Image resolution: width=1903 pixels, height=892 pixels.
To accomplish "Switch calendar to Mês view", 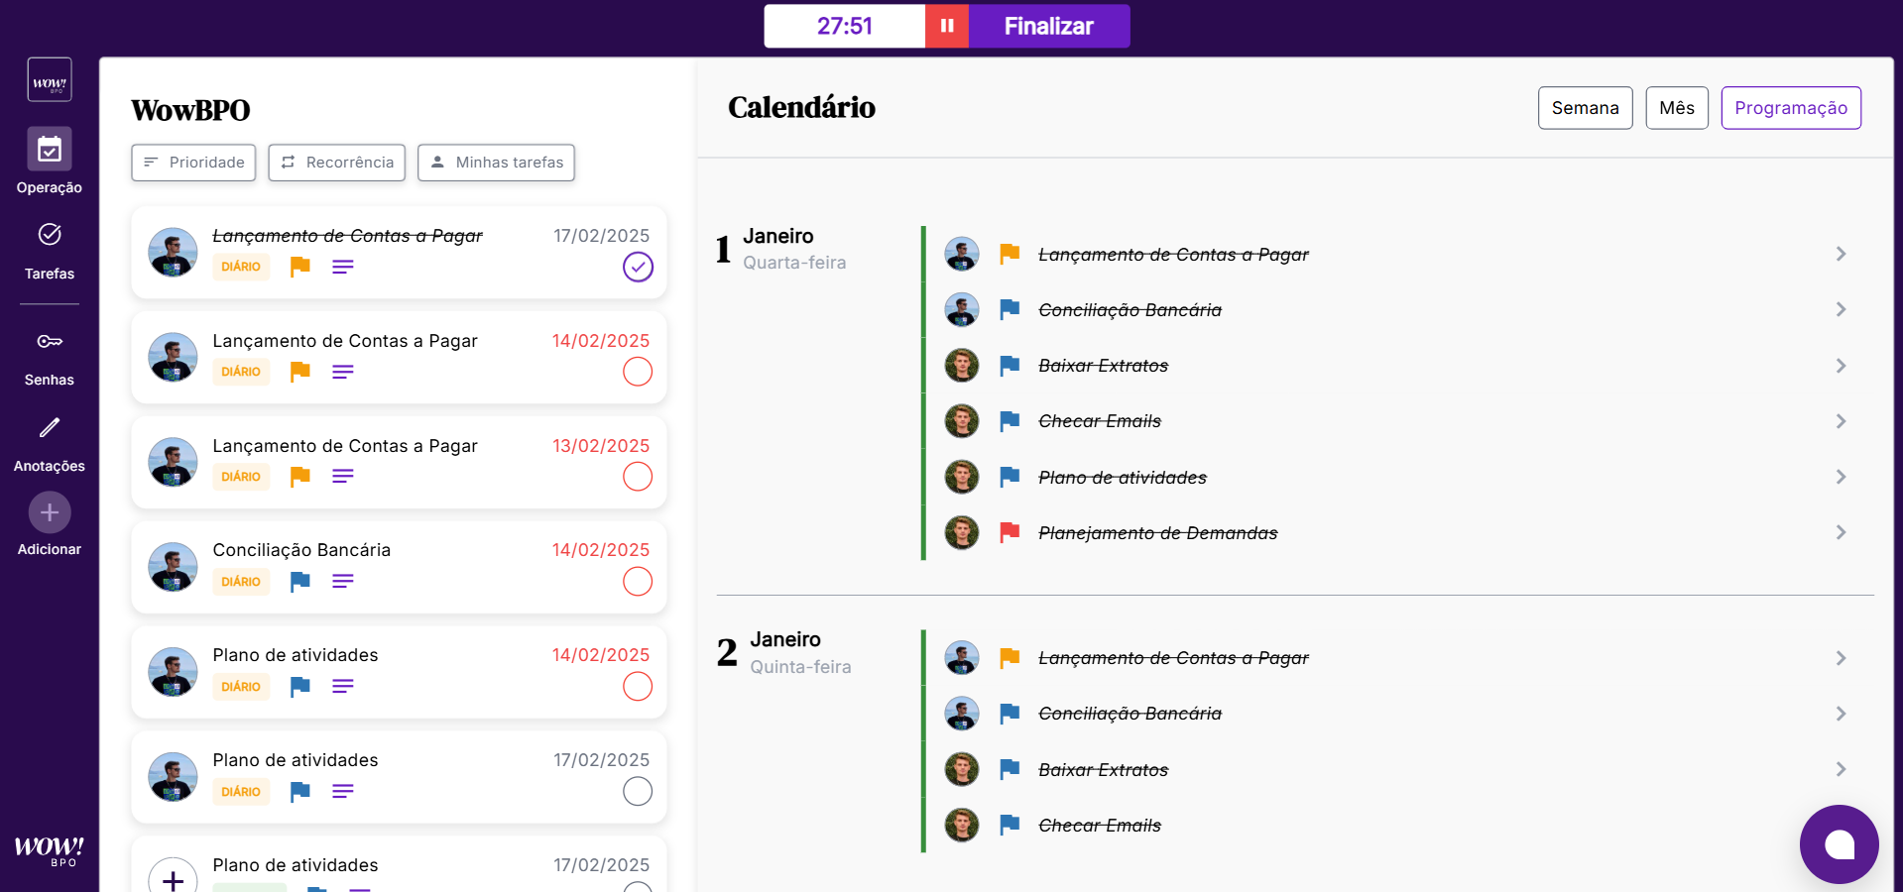I will click(1676, 108).
